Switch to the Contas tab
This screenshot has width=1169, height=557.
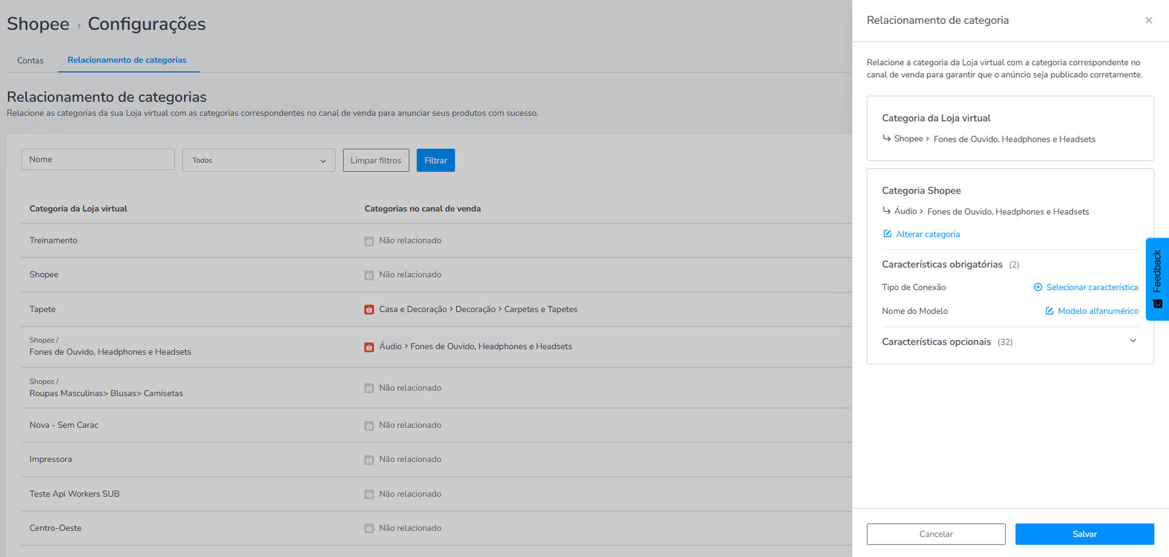point(30,60)
